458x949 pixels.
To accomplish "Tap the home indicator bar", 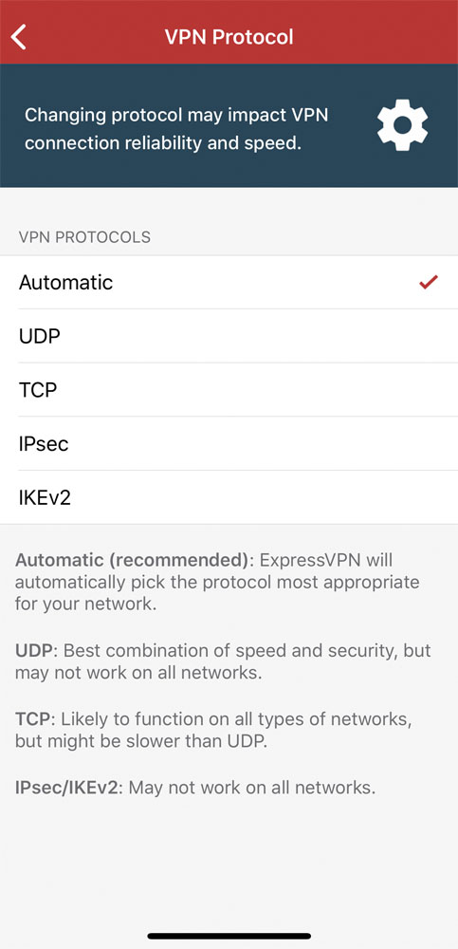I will tap(229, 936).
